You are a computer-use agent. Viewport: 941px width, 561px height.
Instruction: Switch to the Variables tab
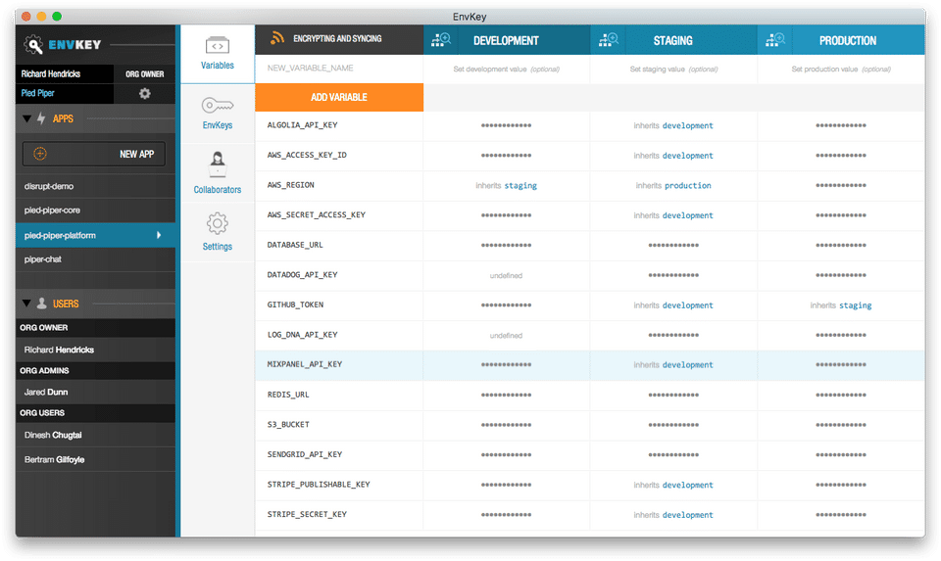click(218, 54)
